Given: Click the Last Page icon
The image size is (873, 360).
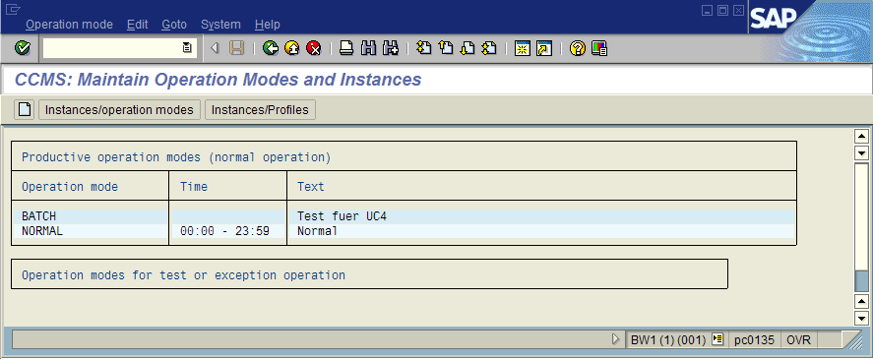Looking at the screenshot, I should (489, 48).
